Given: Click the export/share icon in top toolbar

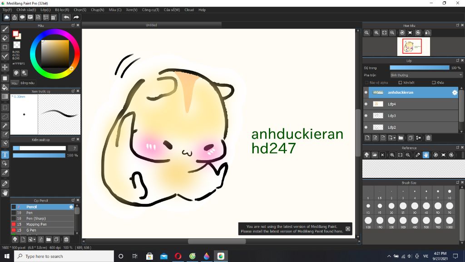Looking at the screenshot, I should 14,18.
